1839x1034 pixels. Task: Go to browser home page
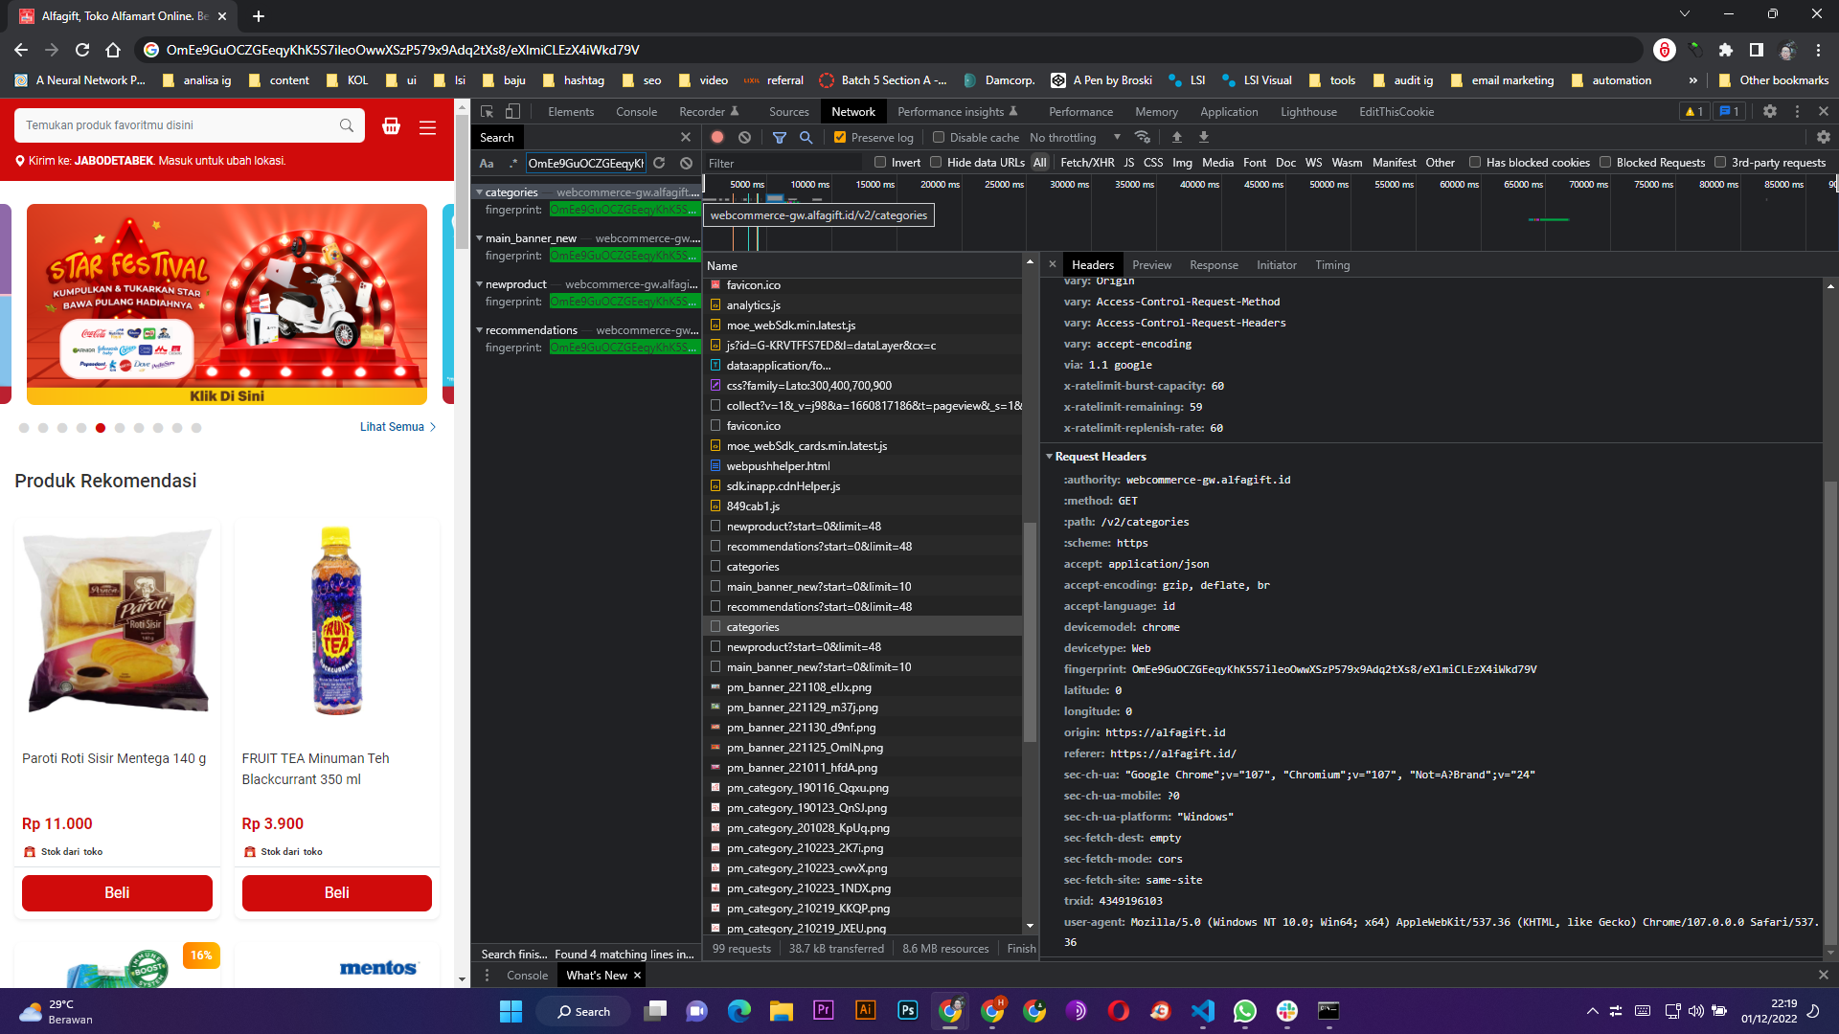[x=113, y=50]
